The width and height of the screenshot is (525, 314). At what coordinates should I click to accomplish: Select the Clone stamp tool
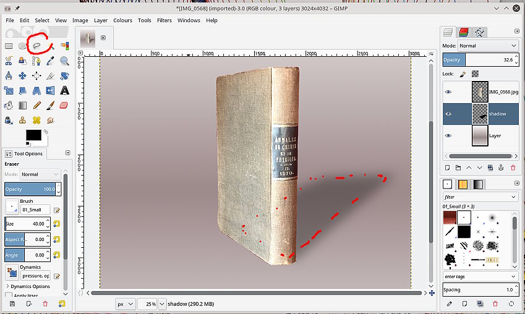click(22, 120)
